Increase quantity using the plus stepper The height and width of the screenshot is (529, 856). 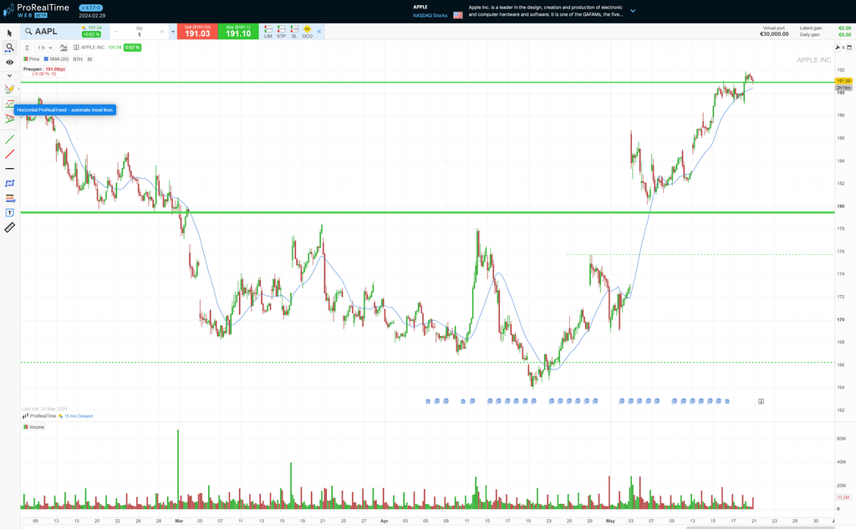click(160, 31)
